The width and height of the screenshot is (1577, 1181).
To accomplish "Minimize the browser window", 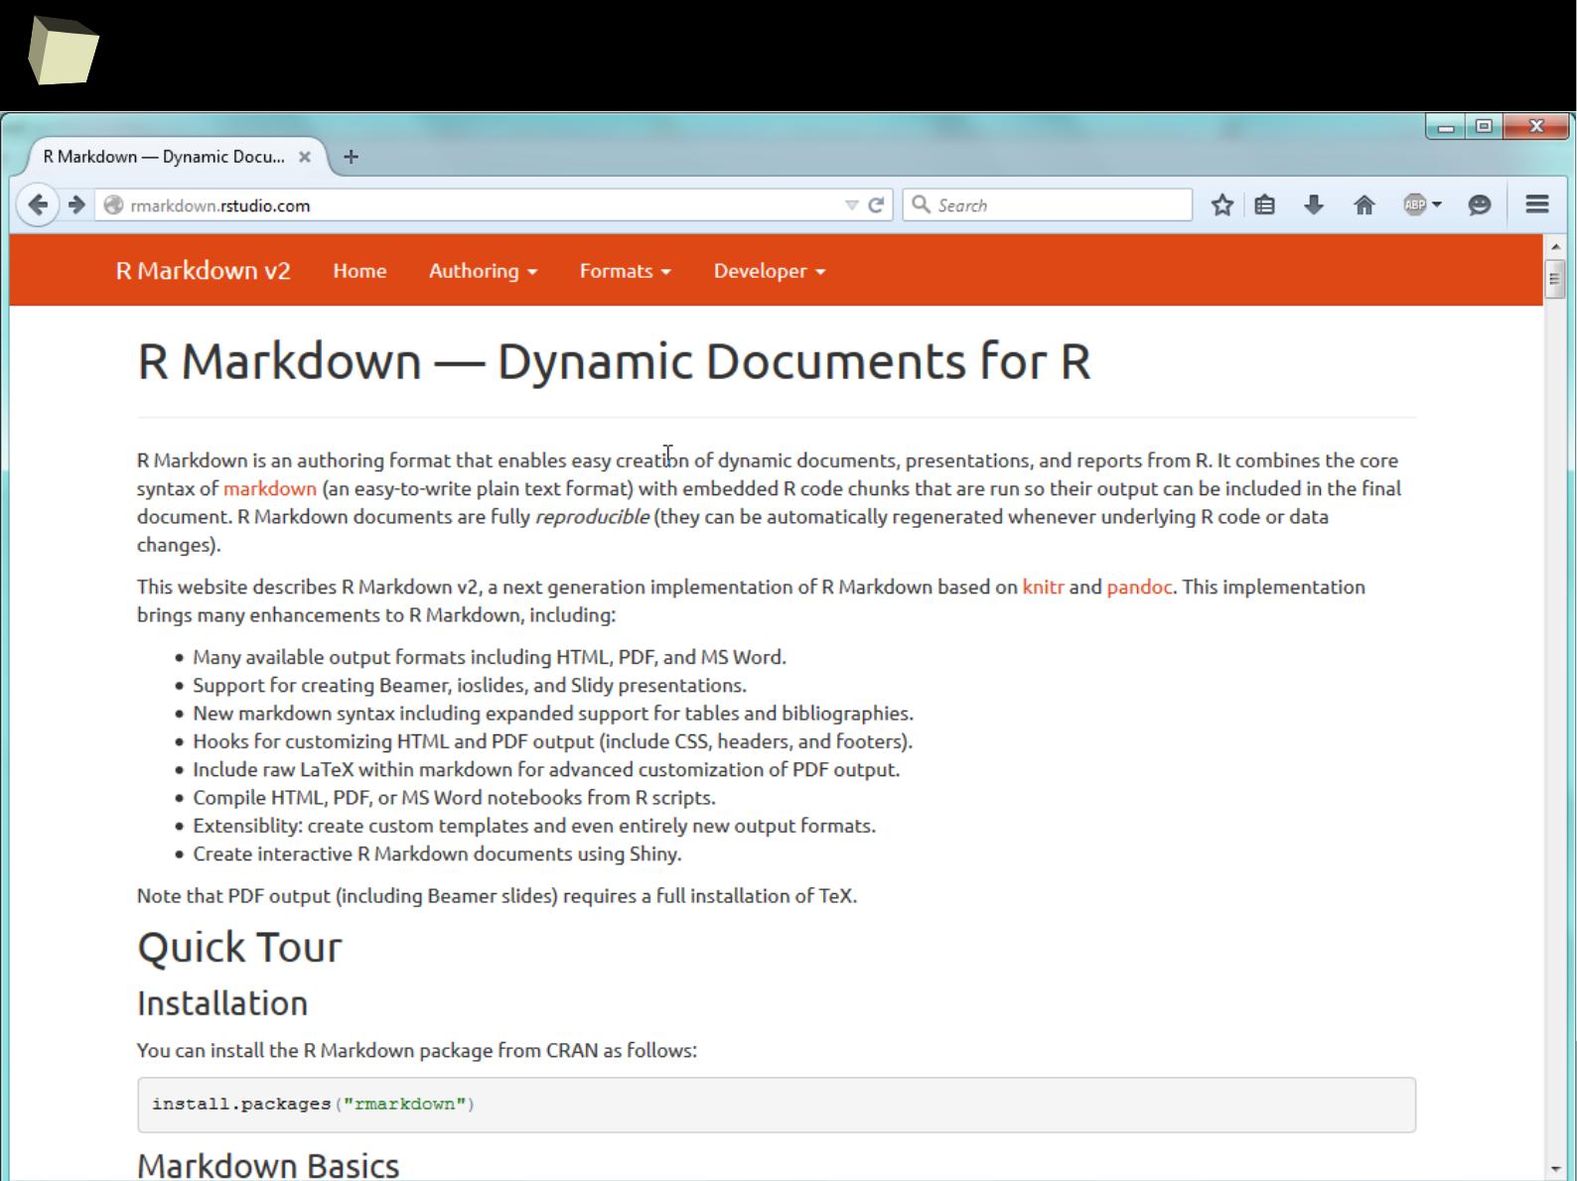I will pos(1446,127).
